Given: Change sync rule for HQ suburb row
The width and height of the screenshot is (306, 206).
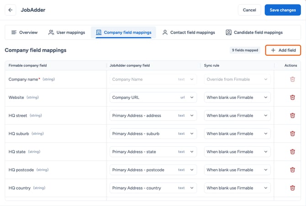Looking at the screenshot, I should (237, 134).
